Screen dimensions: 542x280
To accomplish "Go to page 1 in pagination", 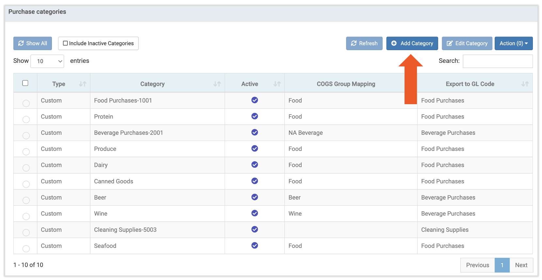I will point(502,265).
